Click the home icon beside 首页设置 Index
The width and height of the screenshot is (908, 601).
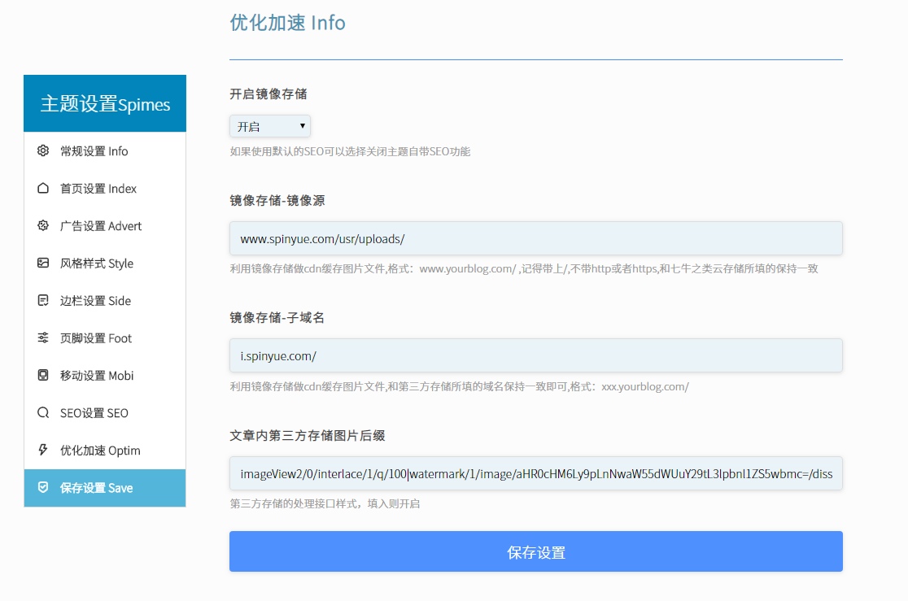(x=43, y=188)
